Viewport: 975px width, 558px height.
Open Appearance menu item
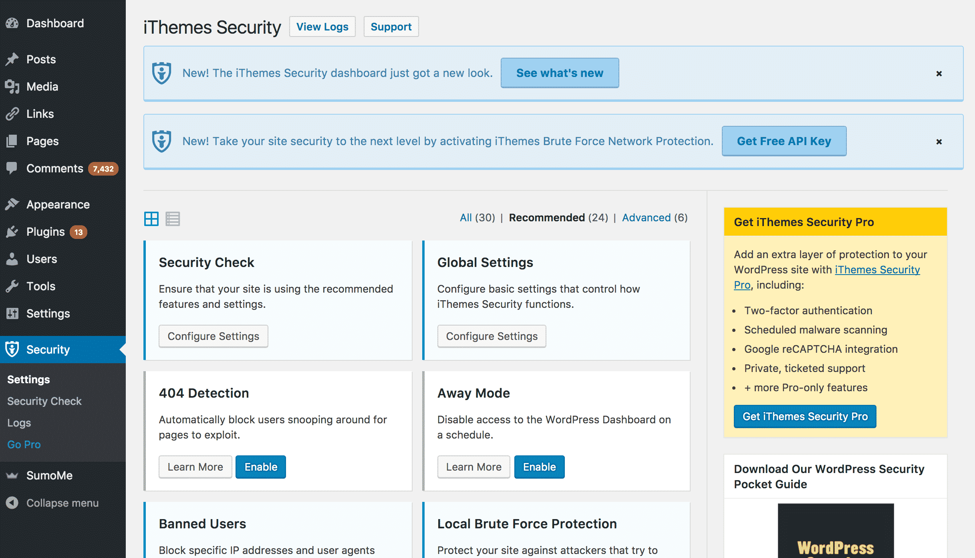coord(58,204)
